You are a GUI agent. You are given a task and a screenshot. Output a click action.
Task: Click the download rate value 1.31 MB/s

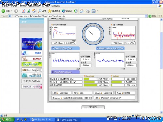tap(70, 43)
